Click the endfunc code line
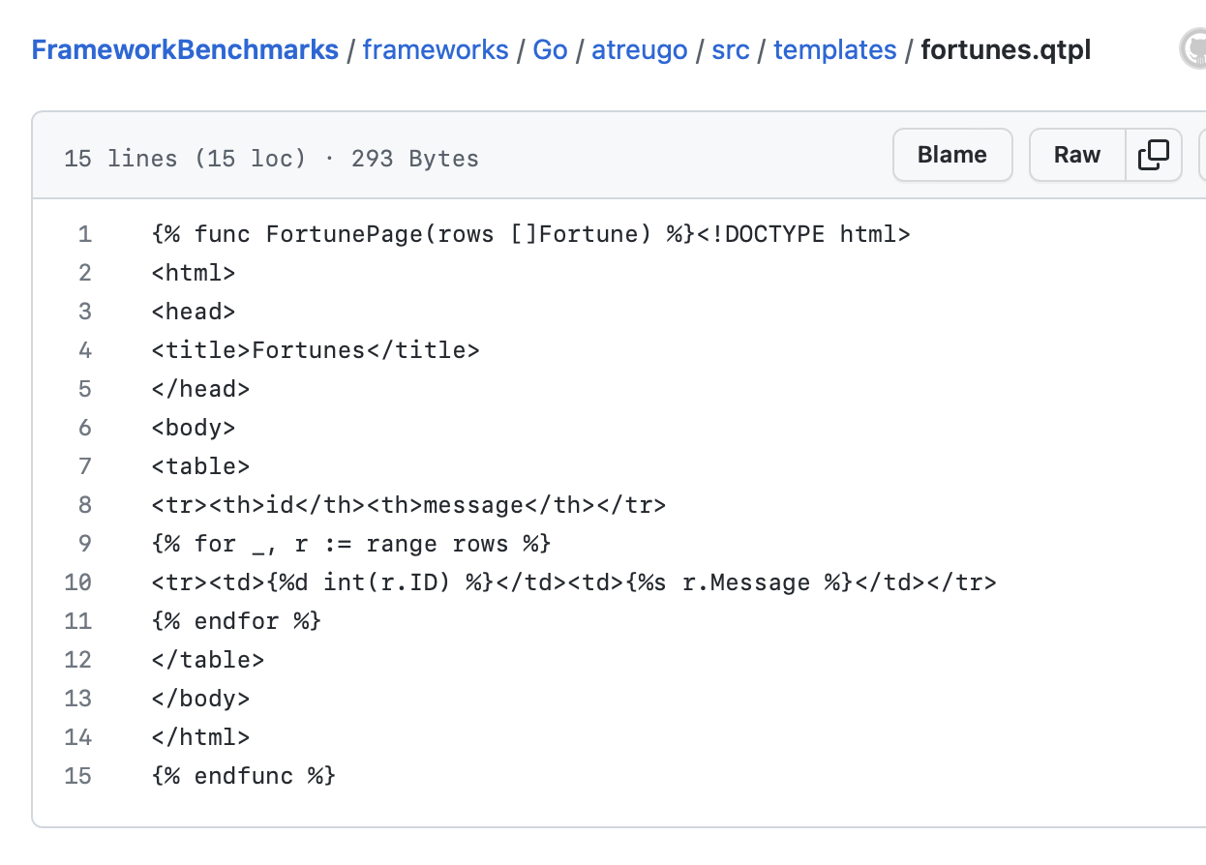1206x865 pixels. pyautogui.click(x=244, y=776)
